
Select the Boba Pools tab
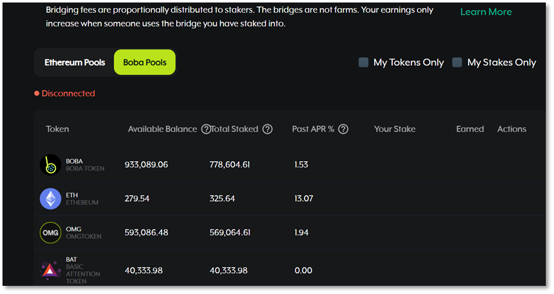tap(144, 63)
